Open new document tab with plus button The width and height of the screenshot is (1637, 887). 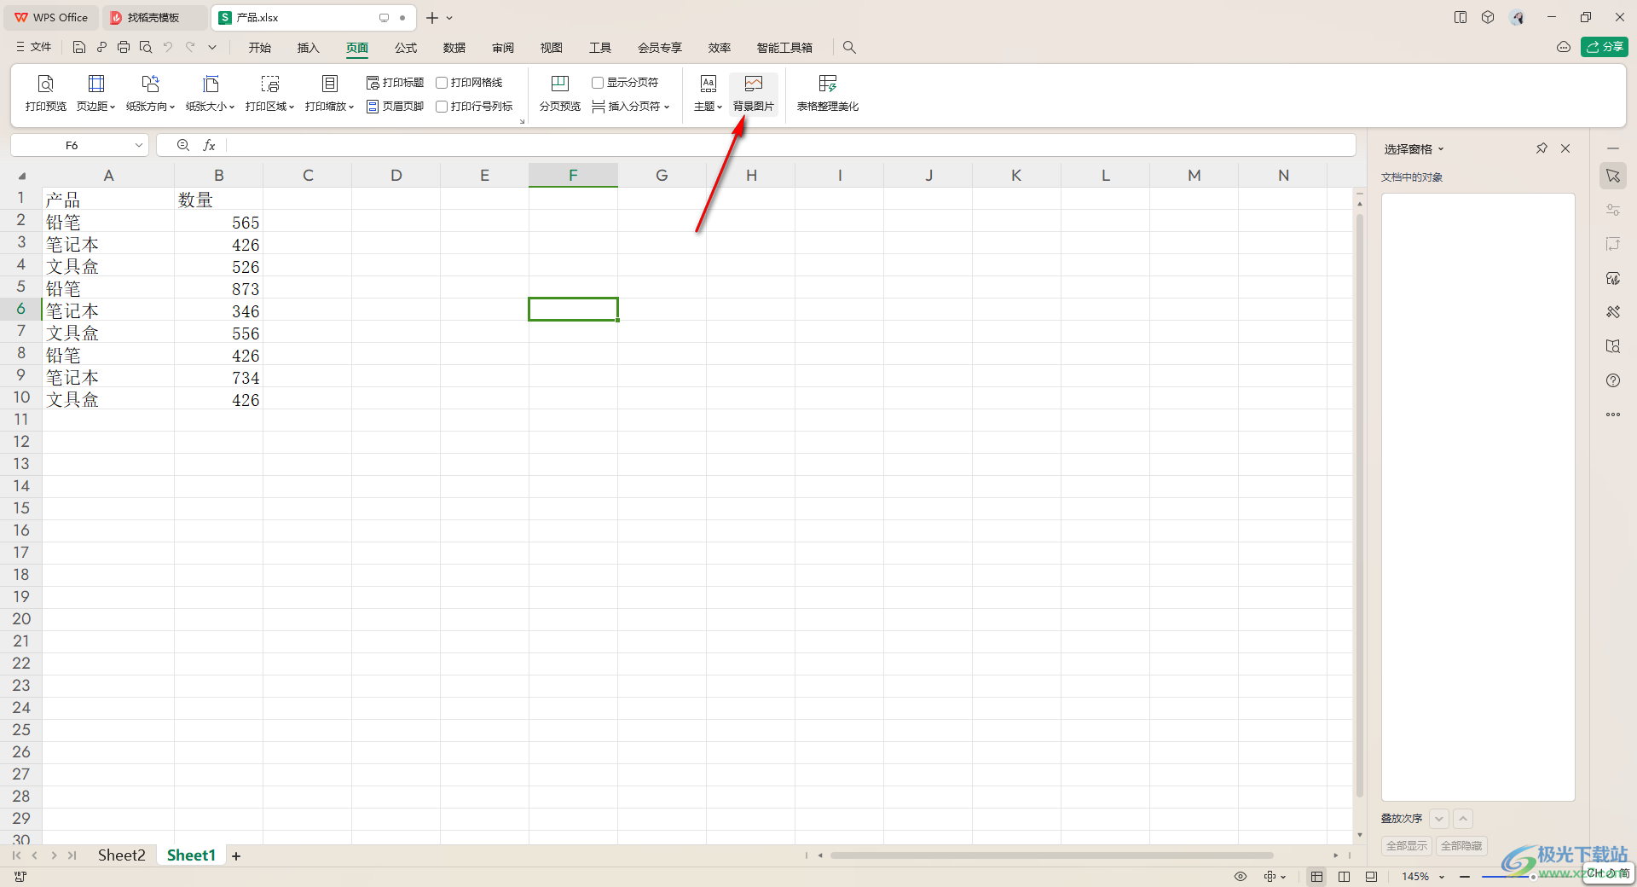point(432,18)
